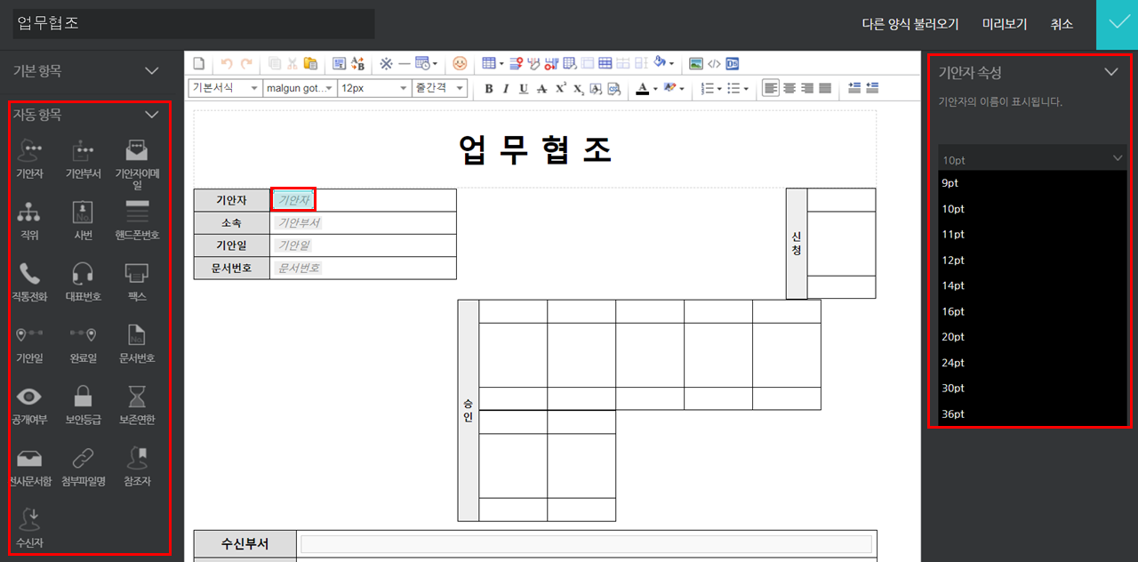The height and width of the screenshot is (562, 1138).
Task: Select 24pt in the font size list
Action: (x=953, y=363)
